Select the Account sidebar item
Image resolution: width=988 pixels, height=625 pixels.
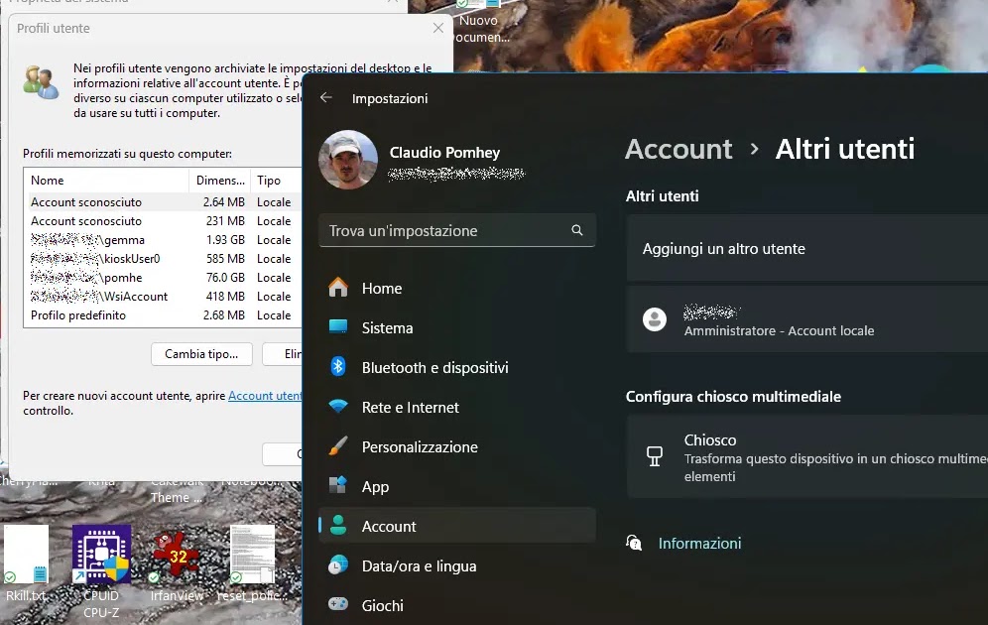point(389,526)
